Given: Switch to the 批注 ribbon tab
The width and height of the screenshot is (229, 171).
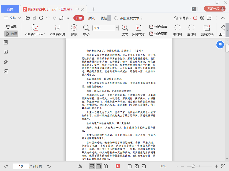Looking at the screenshot, I should [104, 18].
